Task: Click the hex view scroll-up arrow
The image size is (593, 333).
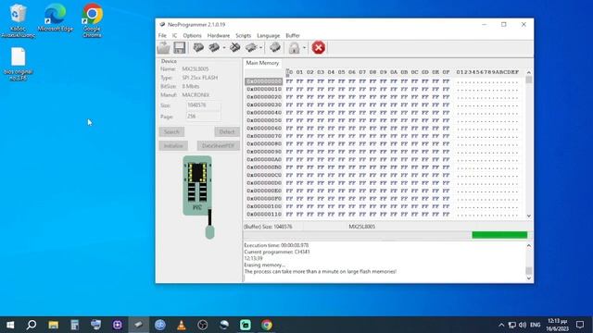Action: (x=529, y=72)
